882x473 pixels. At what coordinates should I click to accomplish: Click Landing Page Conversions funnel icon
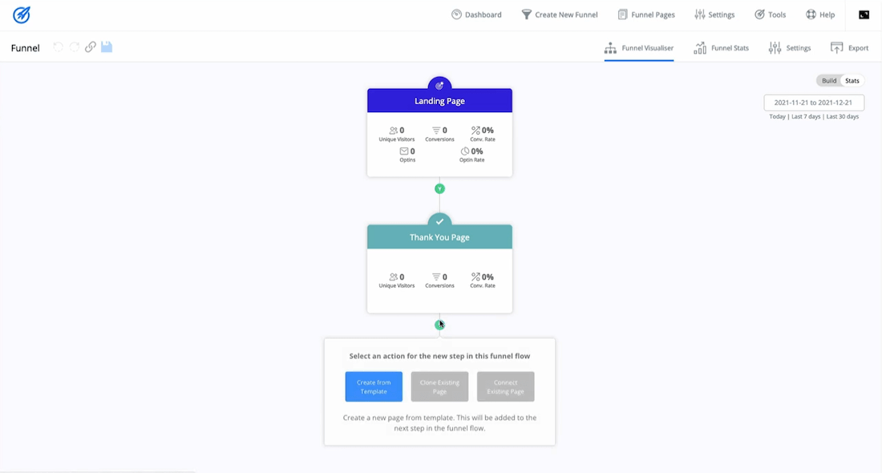(x=436, y=130)
